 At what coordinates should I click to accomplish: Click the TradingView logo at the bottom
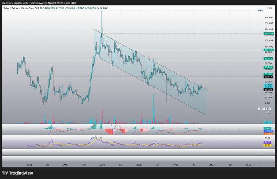coord(18,173)
